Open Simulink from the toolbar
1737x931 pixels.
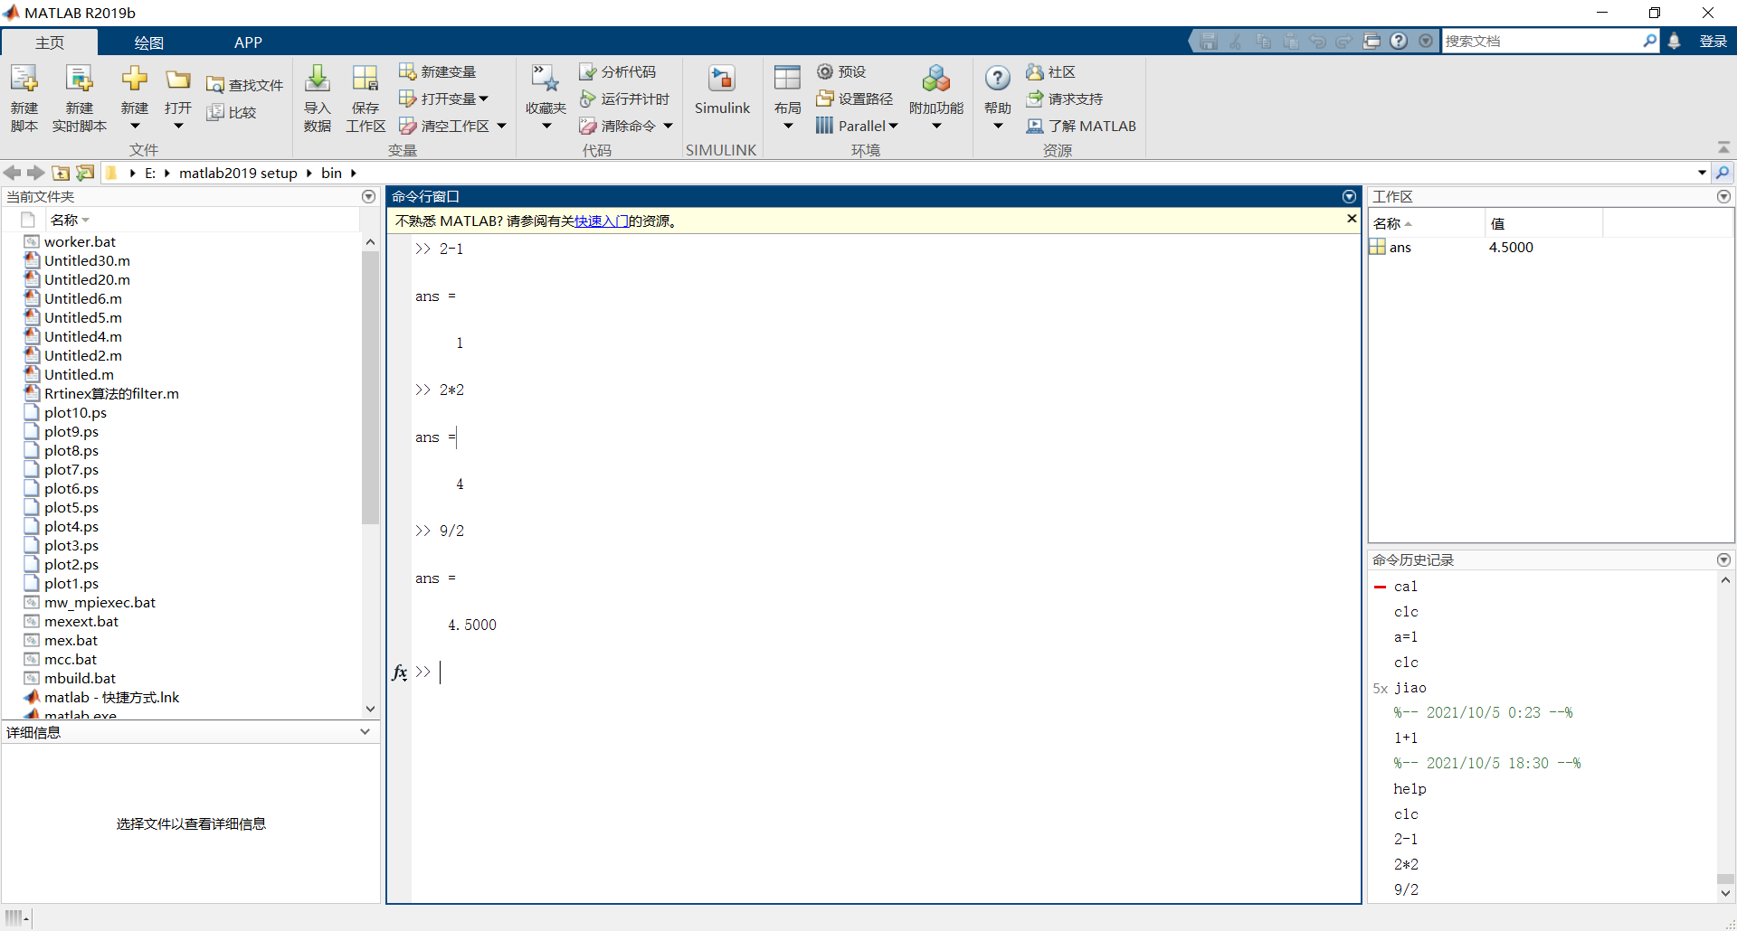pos(722,94)
